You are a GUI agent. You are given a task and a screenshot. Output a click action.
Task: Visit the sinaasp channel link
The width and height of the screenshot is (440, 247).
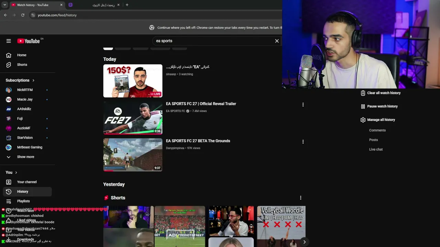tap(171, 74)
